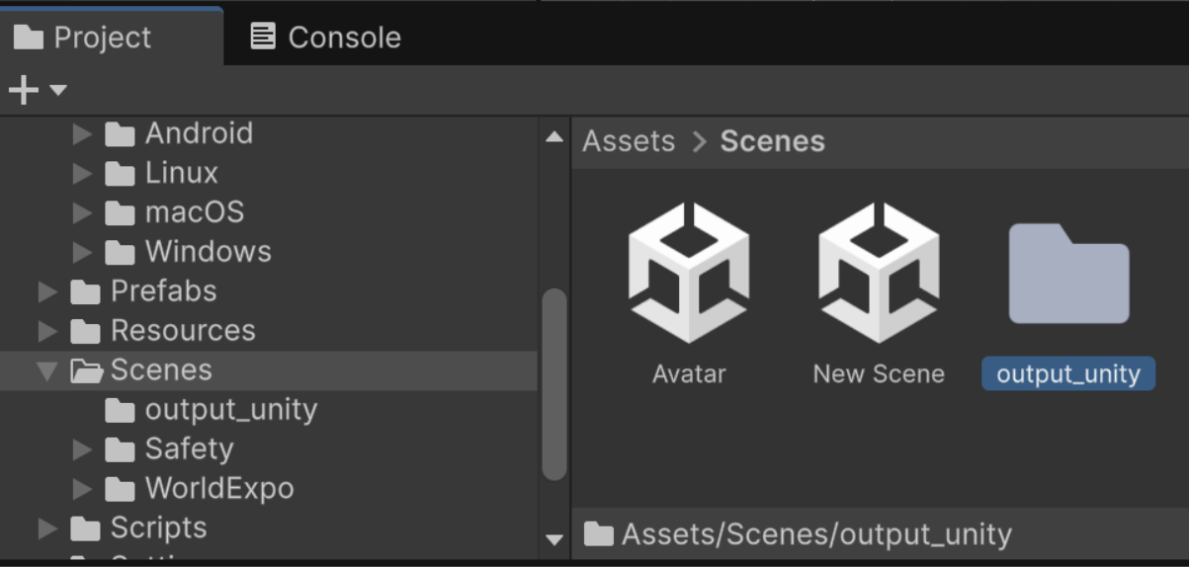Select the Project tab
The image size is (1190, 567).
[x=83, y=38]
